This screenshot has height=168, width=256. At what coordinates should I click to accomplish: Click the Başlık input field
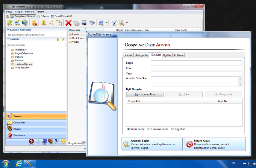click(x=196, y=63)
